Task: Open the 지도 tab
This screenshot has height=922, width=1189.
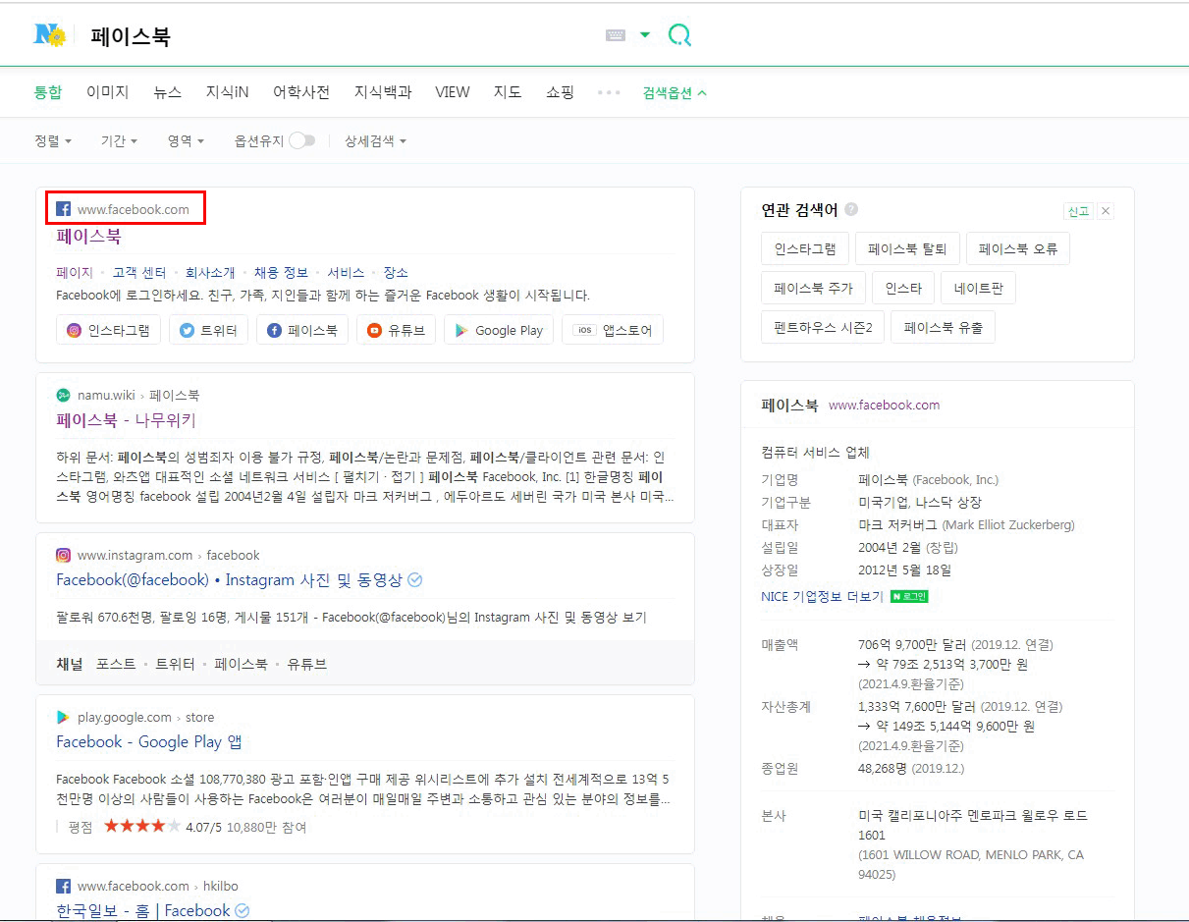Action: click(508, 92)
